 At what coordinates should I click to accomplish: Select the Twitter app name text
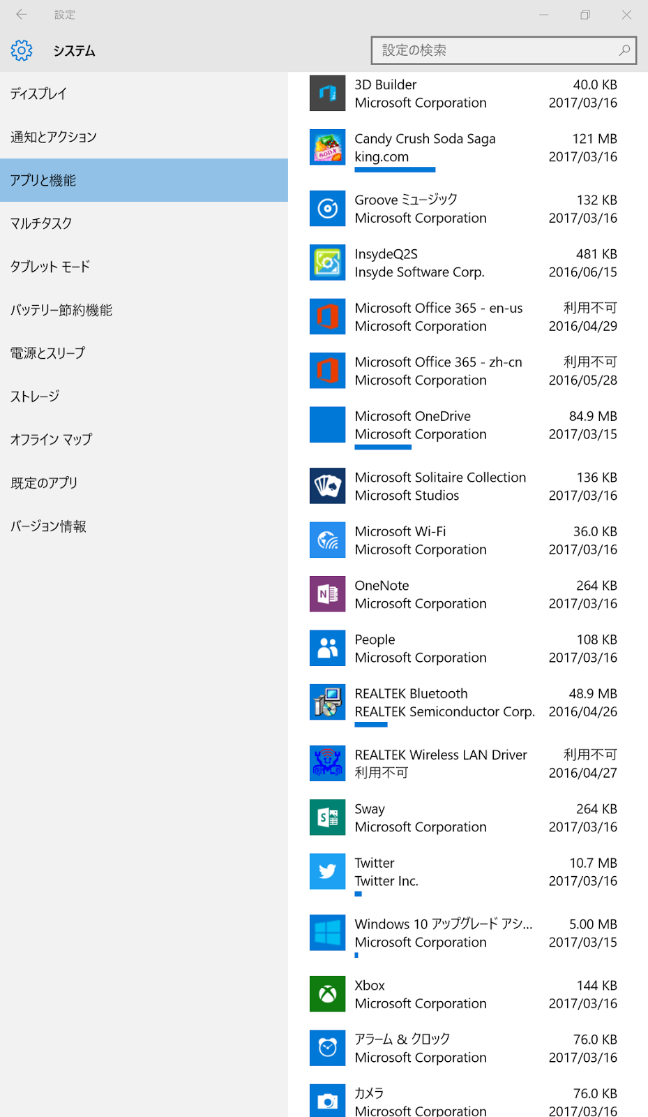coord(375,863)
